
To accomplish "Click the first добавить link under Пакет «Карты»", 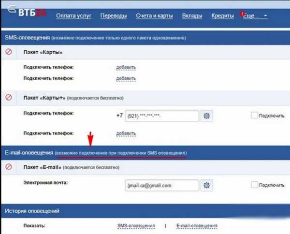I will tap(126, 67).
